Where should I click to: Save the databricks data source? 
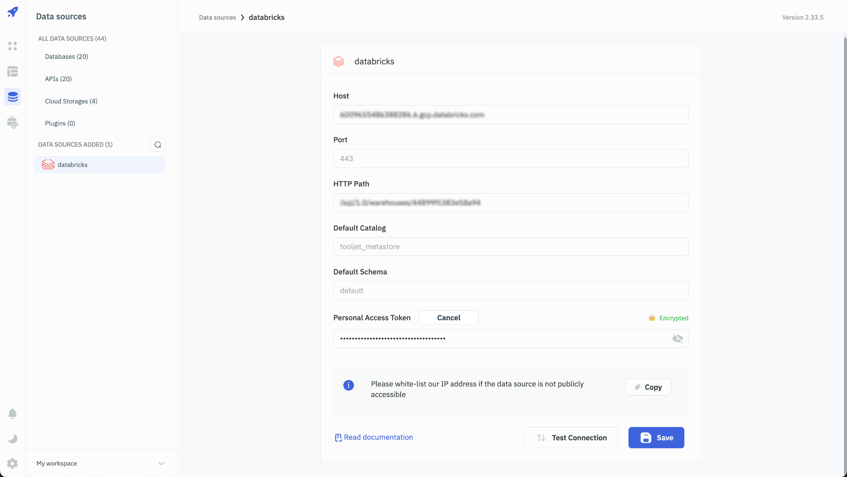click(x=656, y=438)
